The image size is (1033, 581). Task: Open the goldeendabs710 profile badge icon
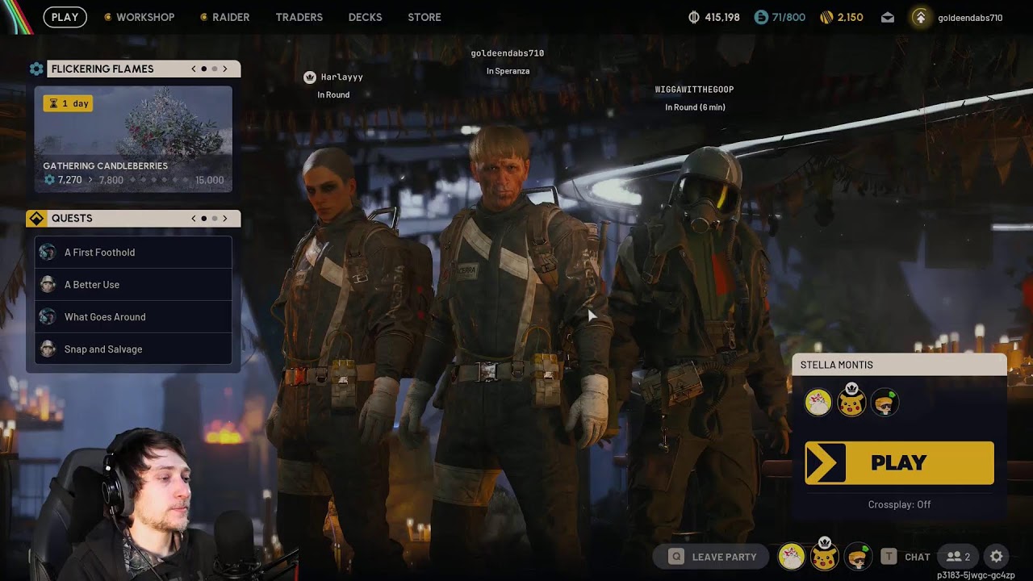coord(920,17)
